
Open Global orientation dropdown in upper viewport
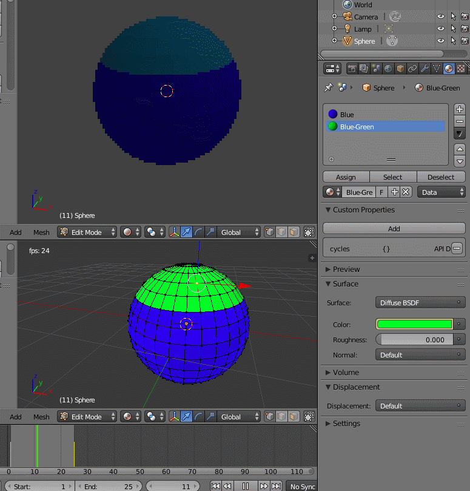pyautogui.click(x=239, y=232)
